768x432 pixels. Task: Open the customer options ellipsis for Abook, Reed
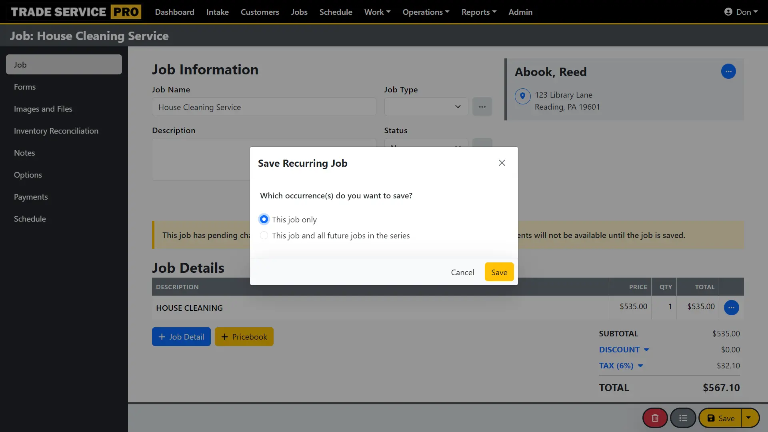728,71
